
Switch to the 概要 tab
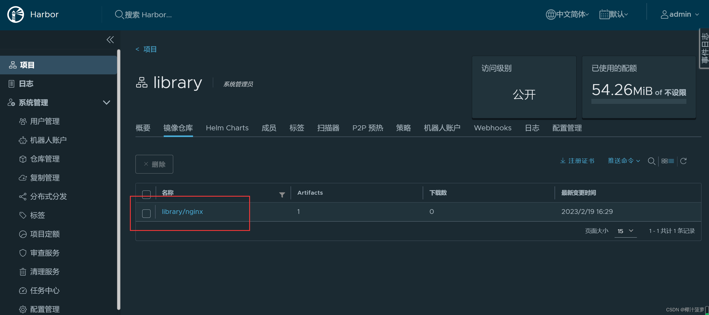pyautogui.click(x=143, y=128)
